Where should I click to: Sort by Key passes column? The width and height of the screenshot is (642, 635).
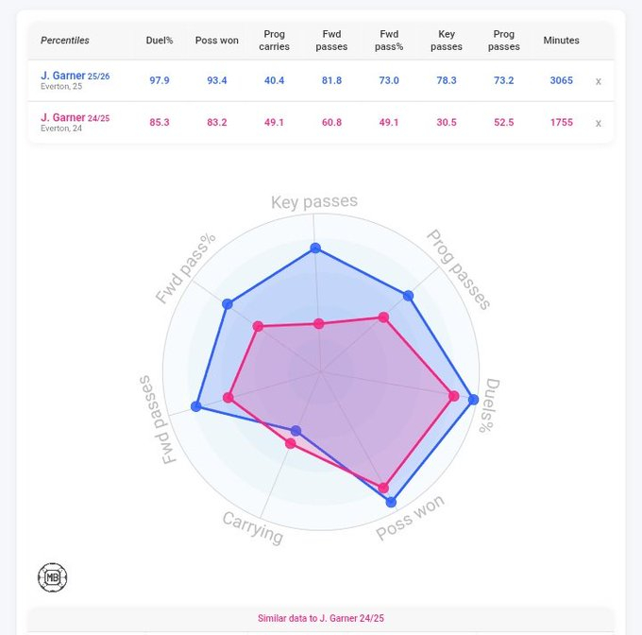[447, 41]
